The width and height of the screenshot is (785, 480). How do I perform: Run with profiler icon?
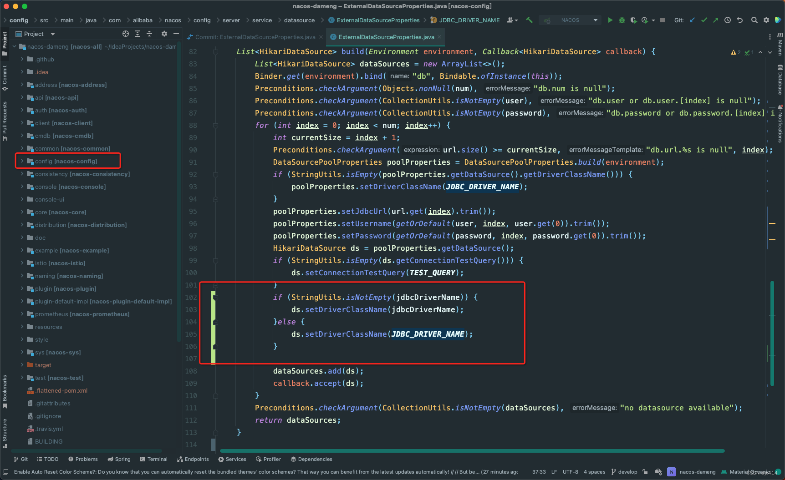point(644,20)
